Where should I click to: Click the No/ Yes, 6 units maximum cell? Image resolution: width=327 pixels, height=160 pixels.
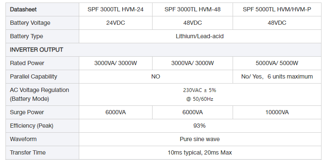[x=277, y=77]
